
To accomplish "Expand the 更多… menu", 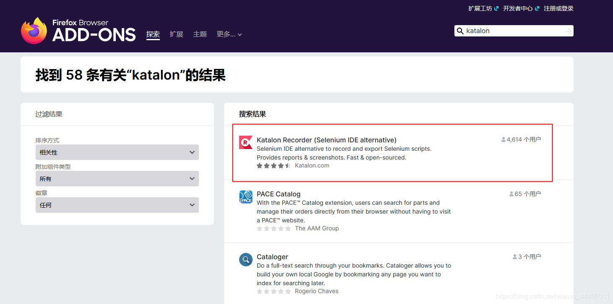I will point(229,34).
